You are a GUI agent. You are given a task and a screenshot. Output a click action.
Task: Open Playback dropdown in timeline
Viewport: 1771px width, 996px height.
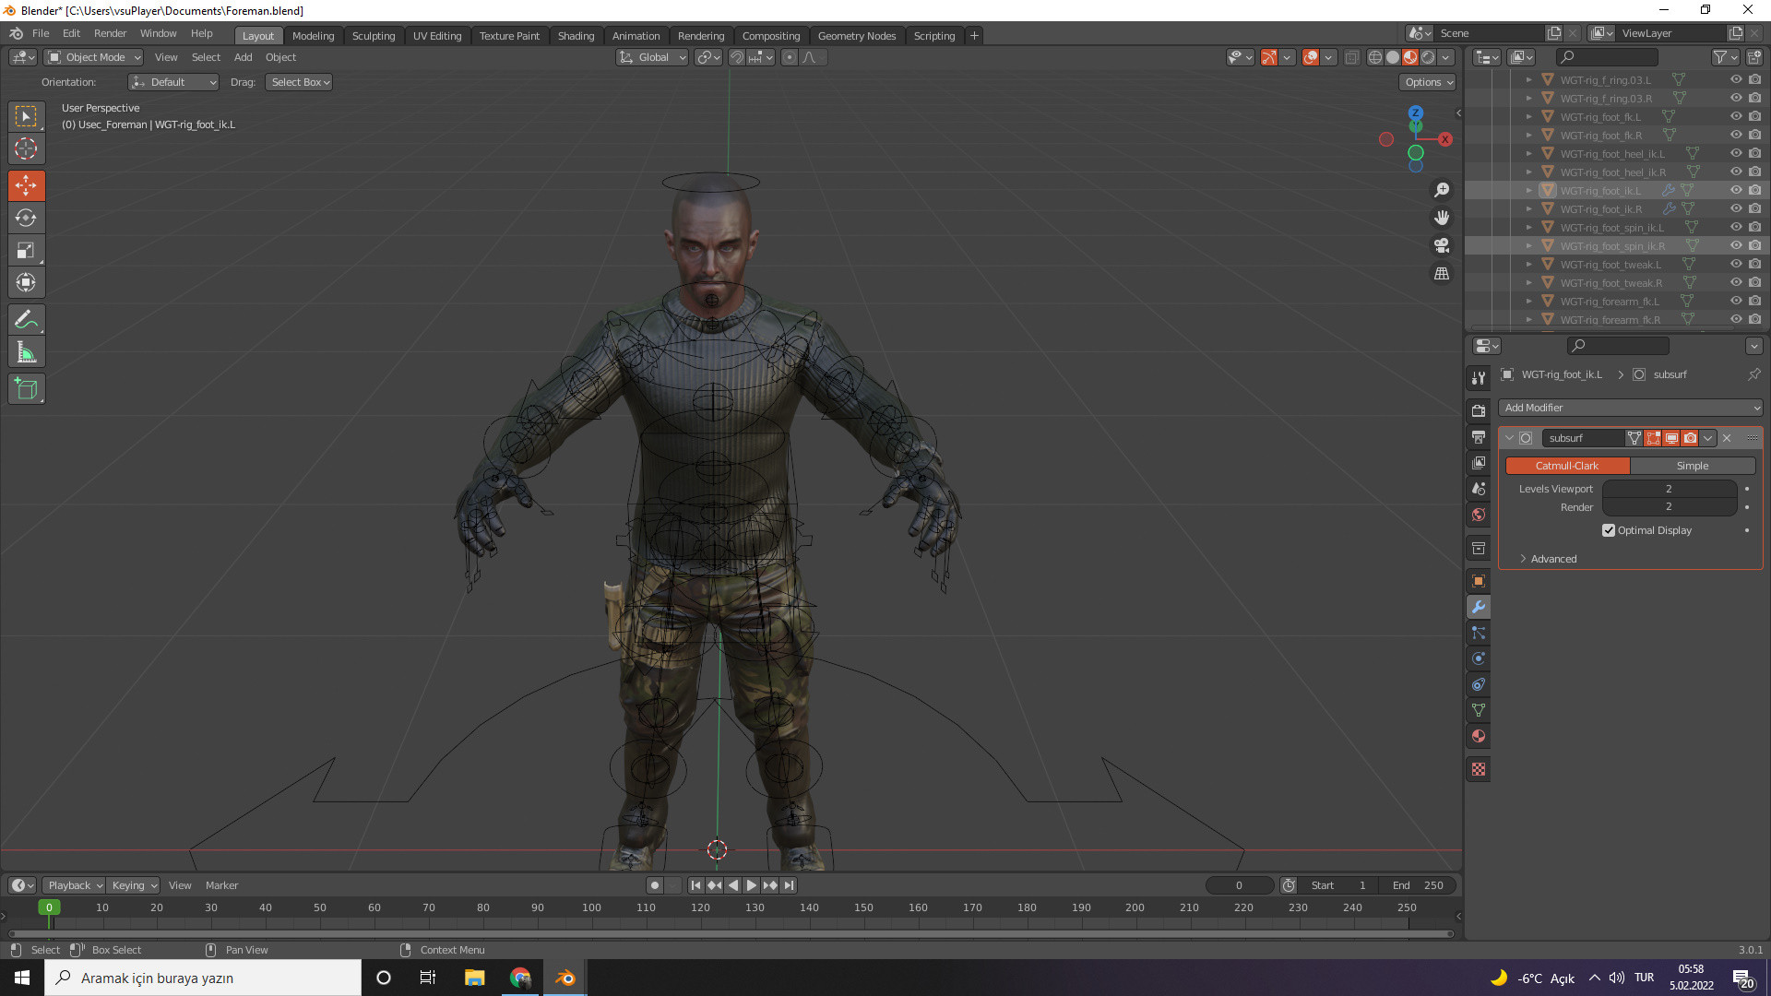pyautogui.click(x=74, y=885)
